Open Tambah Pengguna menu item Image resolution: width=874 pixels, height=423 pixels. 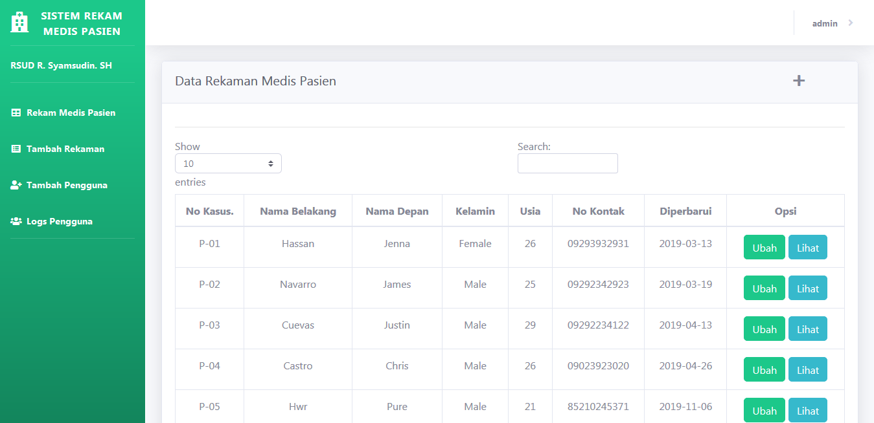coord(67,185)
